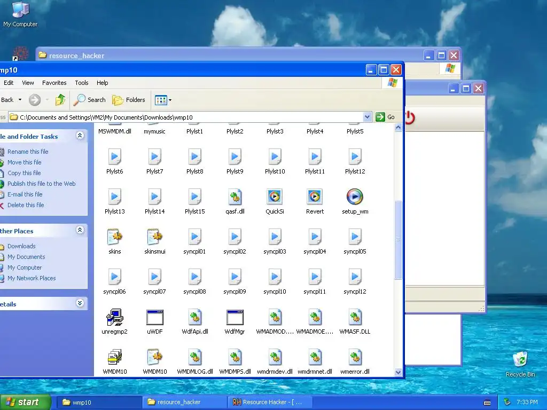Click Delete this file

26,205
